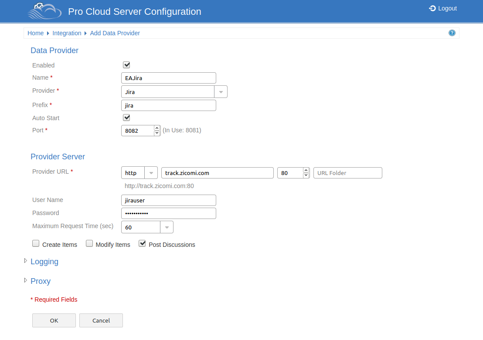The width and height of the screenshot is (483, 340).
Task: Click the OK button
Action: click(x=54, y=320)
